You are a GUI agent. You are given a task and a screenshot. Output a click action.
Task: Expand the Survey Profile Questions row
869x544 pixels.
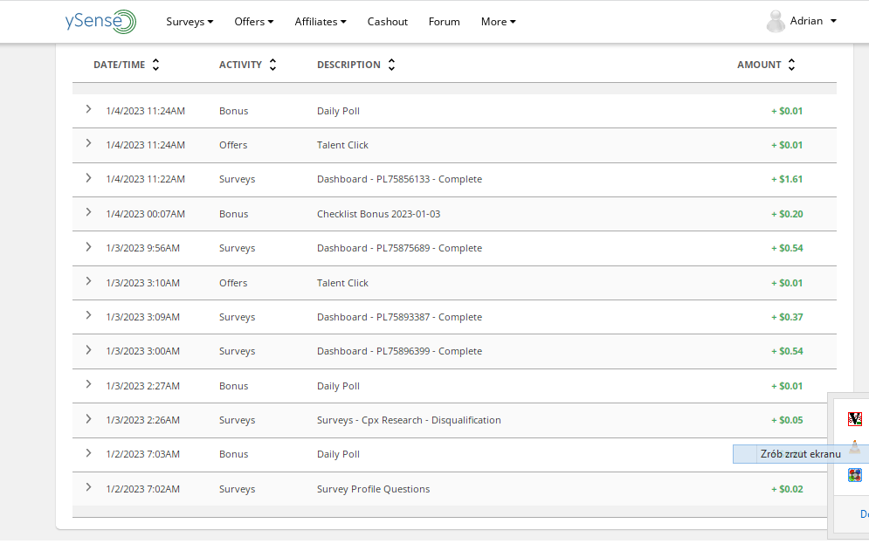88,487
